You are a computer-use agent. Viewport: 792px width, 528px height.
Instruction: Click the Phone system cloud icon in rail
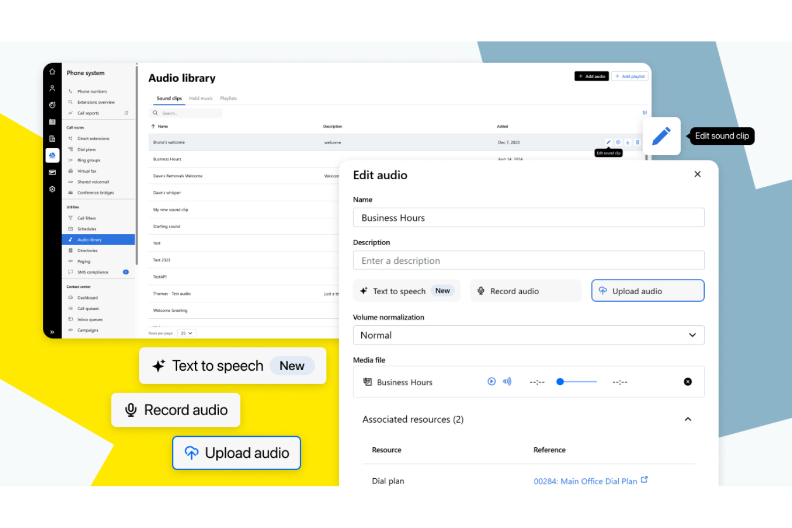52,155
